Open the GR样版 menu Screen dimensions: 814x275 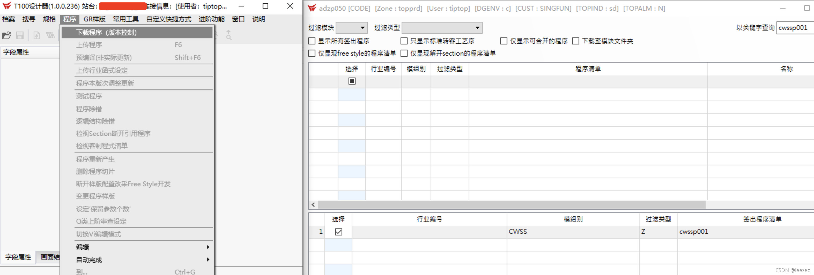94,19
